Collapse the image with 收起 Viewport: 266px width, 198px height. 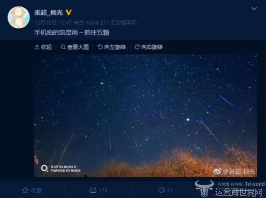[43, 47]
